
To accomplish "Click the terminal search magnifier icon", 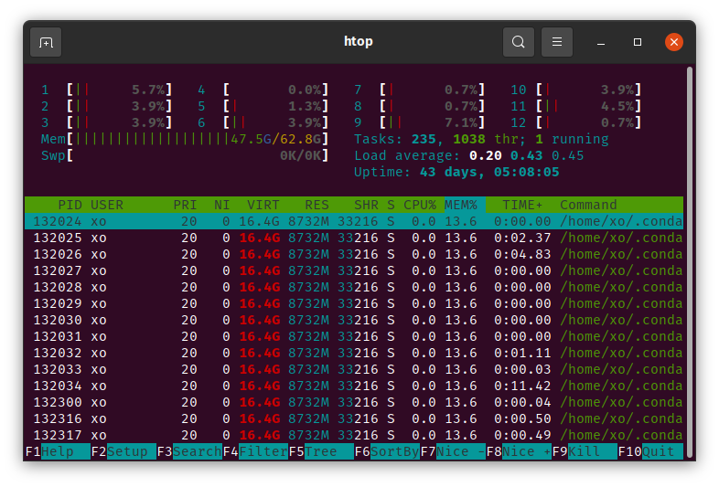I will click(518, 42).
